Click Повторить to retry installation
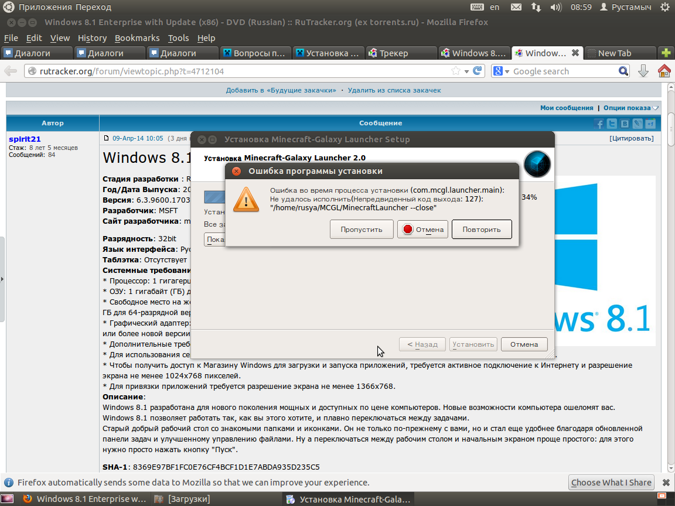This screenshot has height=506, width=675. (x=482, y=230)
